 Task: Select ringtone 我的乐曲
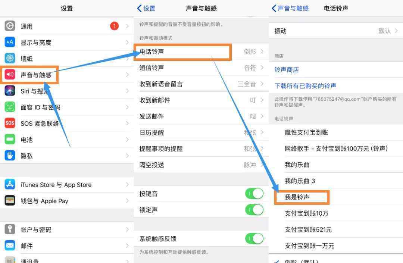[336, 165]
